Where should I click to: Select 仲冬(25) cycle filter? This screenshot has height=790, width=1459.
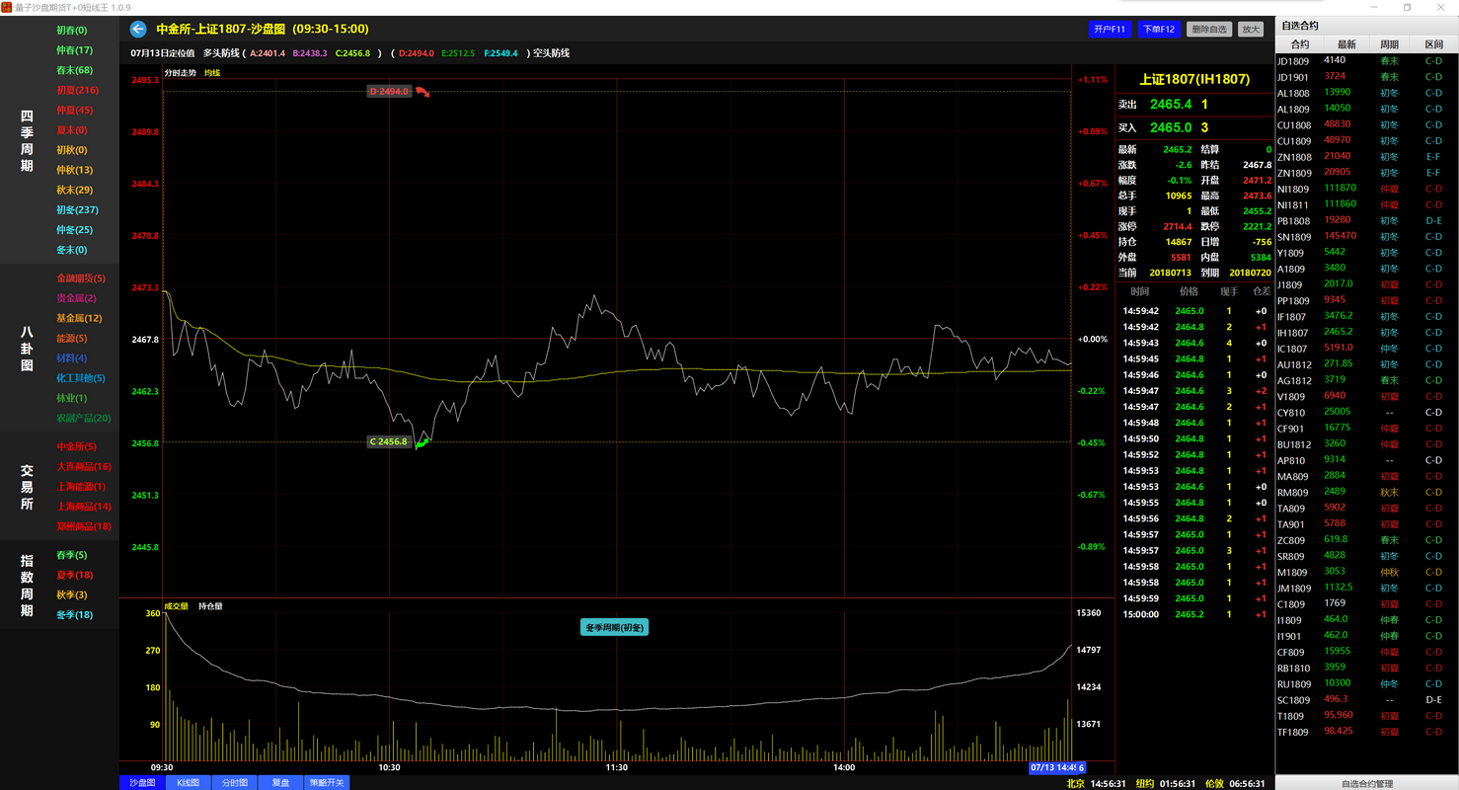74,230
